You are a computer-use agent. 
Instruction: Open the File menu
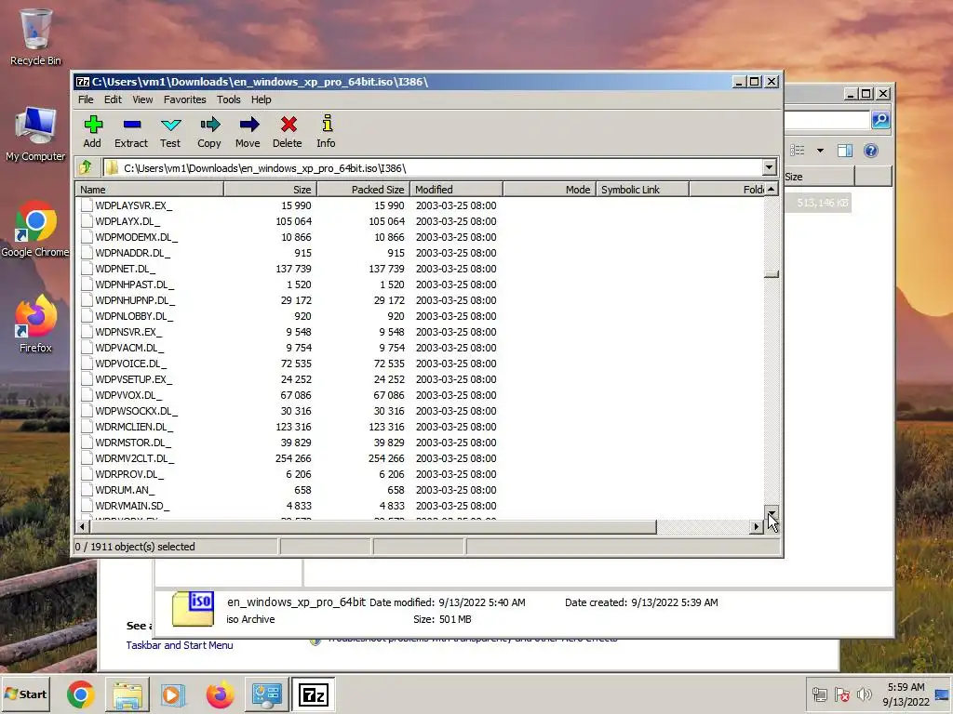coord(86,99)
